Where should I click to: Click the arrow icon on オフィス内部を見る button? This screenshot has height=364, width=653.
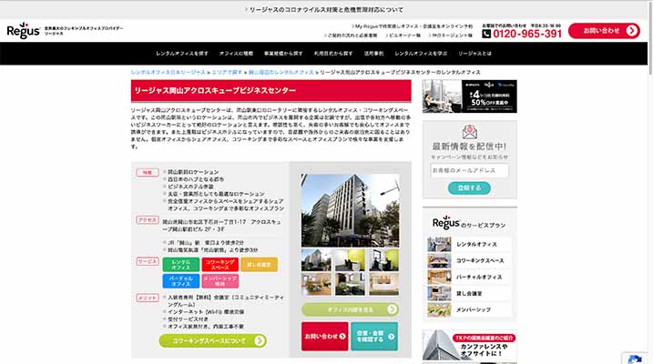pyautogui.click(x=392, y=309)
